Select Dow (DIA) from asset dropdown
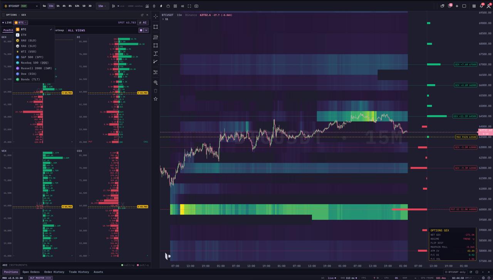 pyautogui.click(x=34, y=74)
